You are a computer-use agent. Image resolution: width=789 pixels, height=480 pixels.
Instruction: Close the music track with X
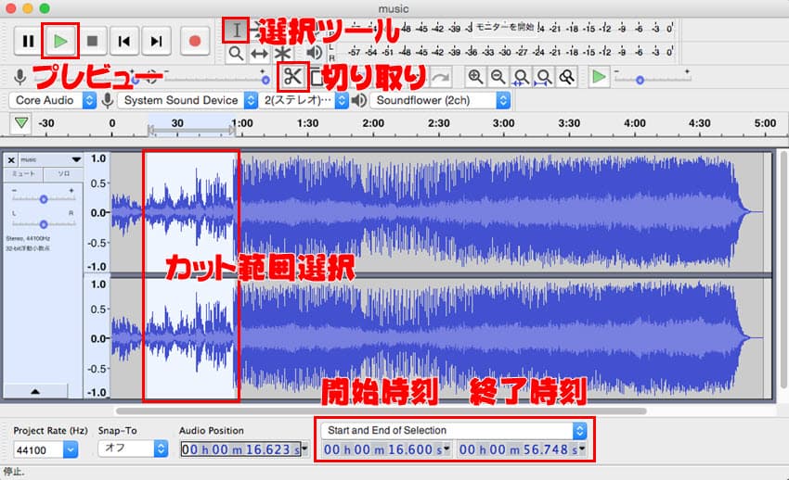click(11, 160)
